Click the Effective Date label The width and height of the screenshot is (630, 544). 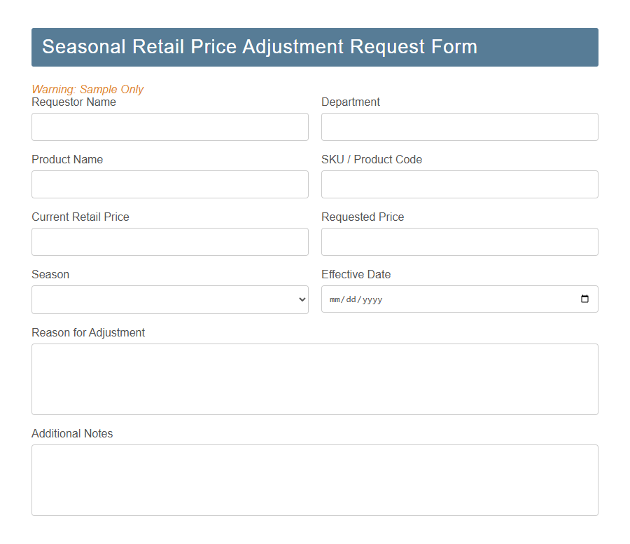[356, 274]
